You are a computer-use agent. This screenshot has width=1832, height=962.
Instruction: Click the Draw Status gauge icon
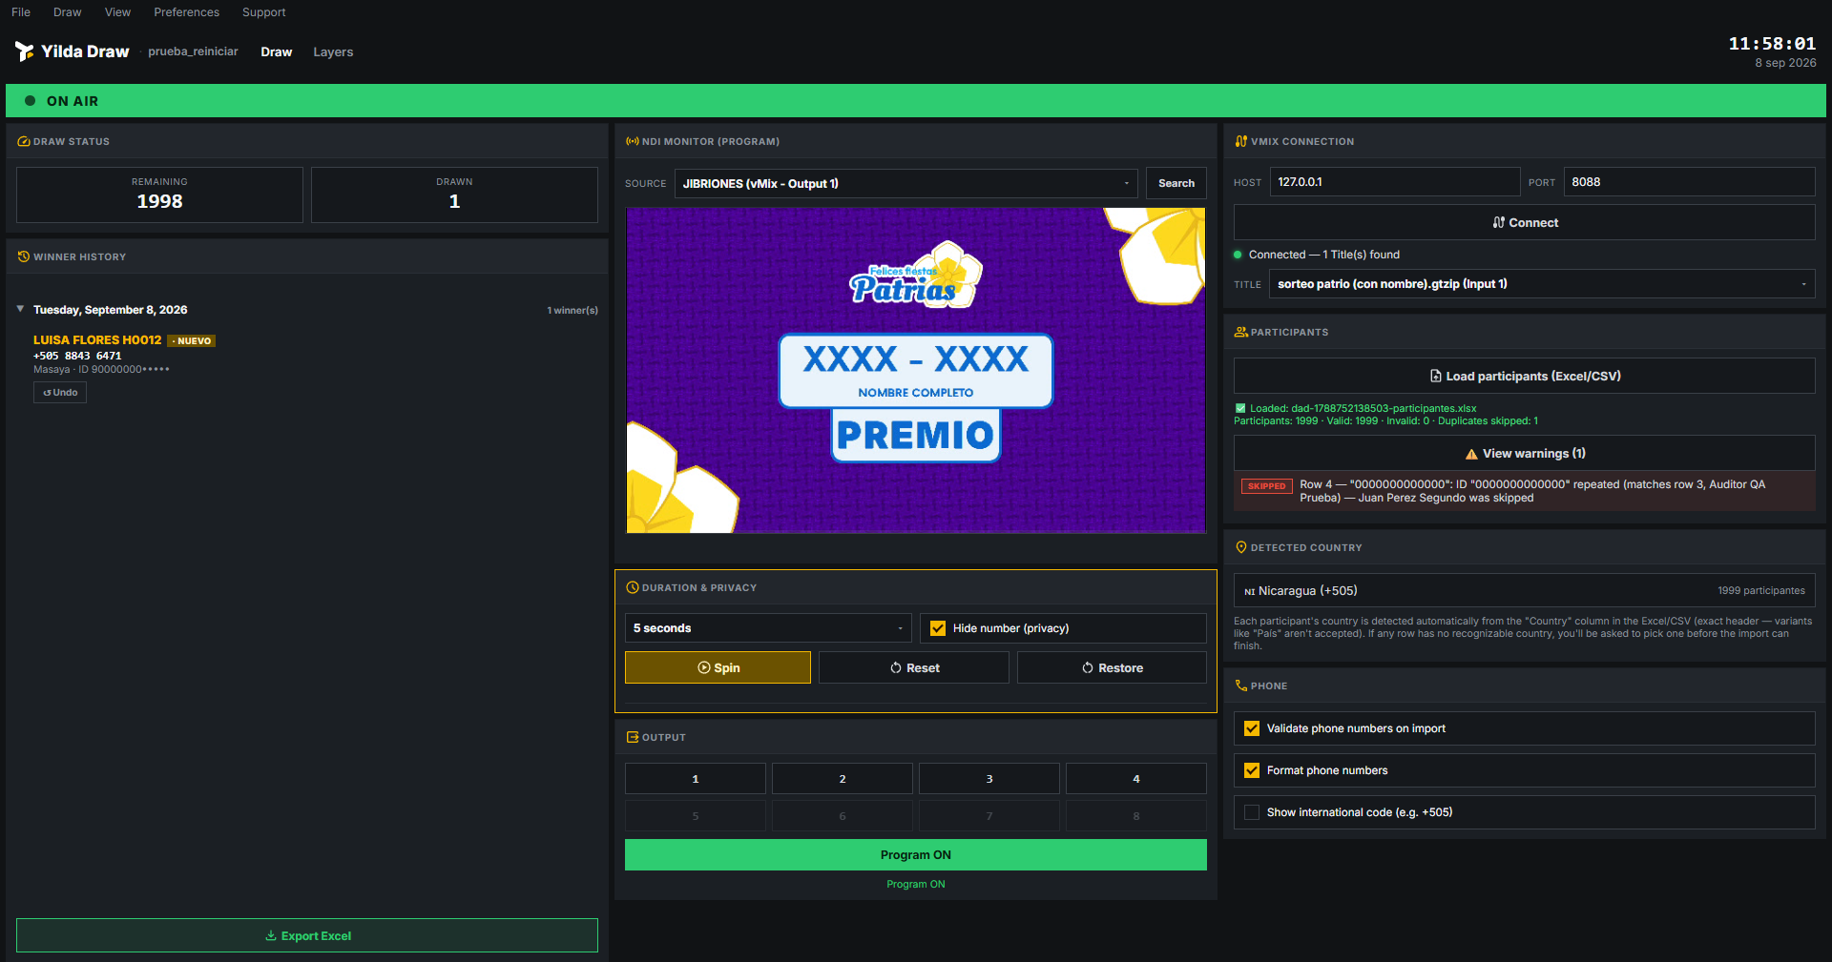pyautogui.click(x=23, y=141)
